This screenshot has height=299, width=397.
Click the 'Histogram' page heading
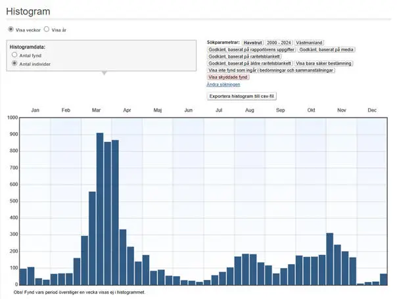(28, 12)
